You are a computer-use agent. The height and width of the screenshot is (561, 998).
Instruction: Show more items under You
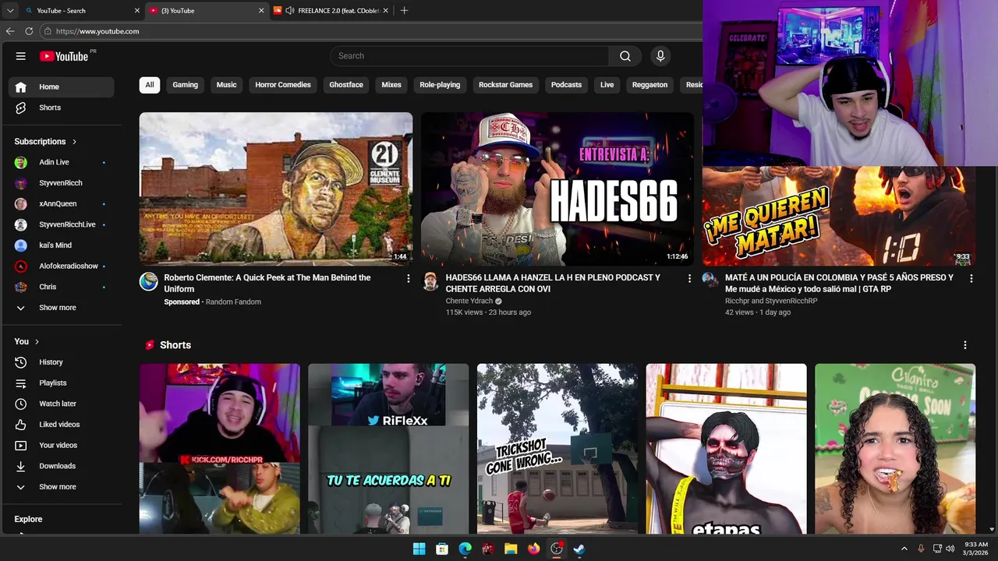62,487
